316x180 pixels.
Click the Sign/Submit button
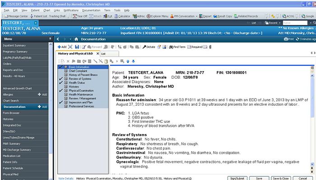(x=238, y=178)
